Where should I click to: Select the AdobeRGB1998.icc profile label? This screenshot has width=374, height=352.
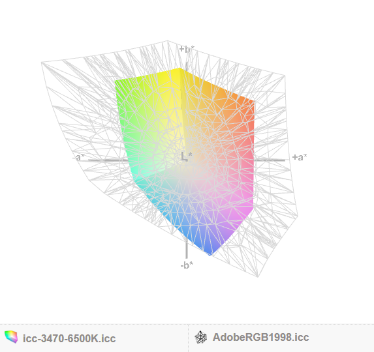coord(260,337)
